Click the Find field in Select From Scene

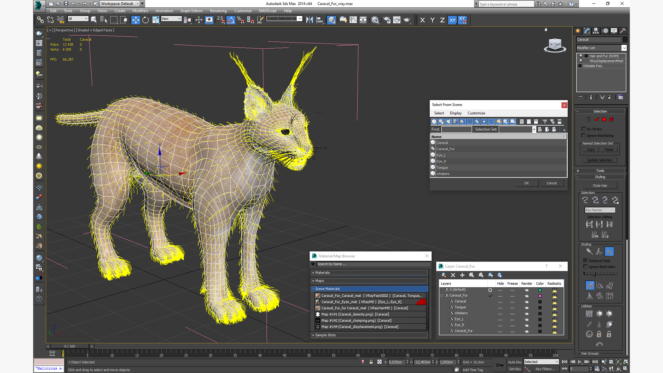pyautogui.click(x=457, y=129)
